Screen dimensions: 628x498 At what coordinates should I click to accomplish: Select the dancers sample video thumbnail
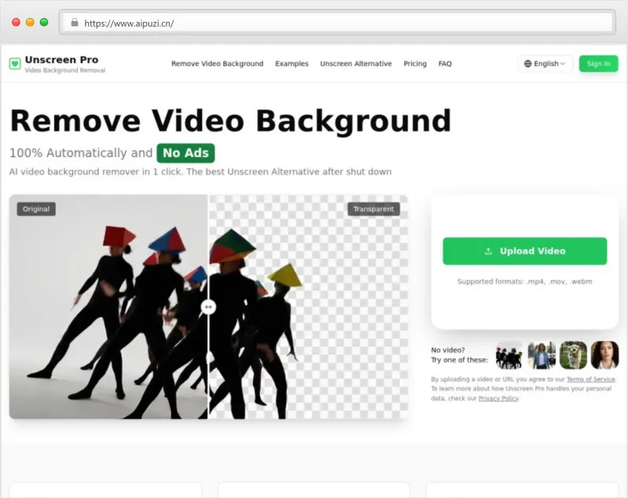(509, 355)
